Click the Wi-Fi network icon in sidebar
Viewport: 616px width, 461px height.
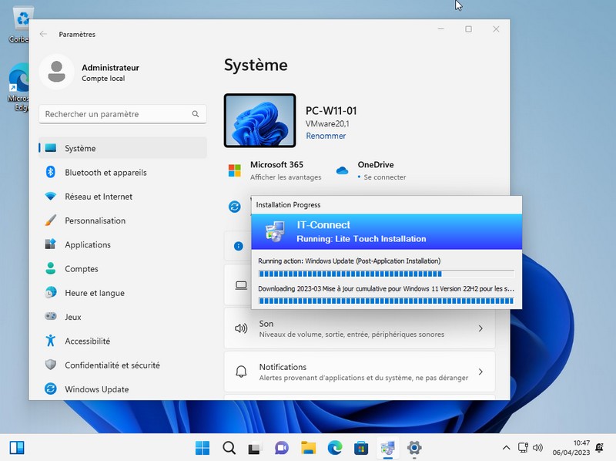coord(50,196)
